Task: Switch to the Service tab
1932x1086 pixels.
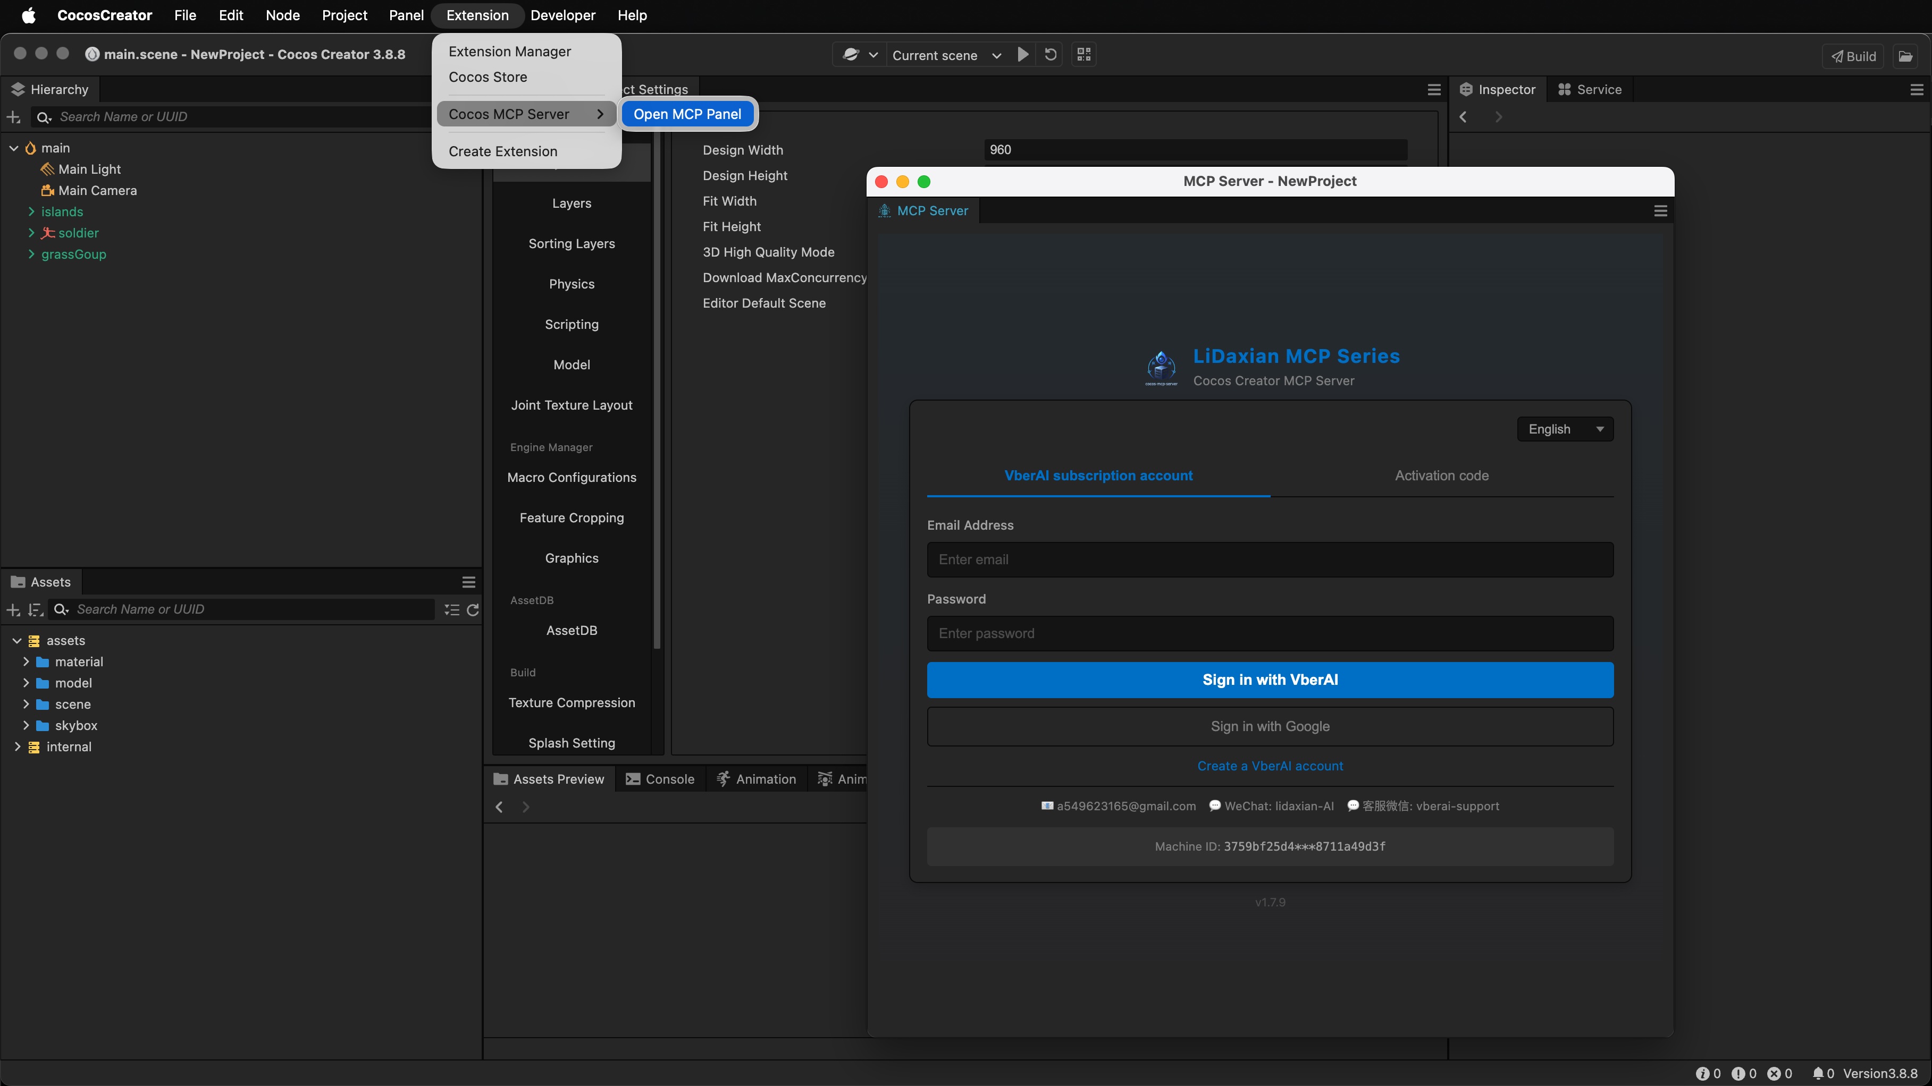Action: coord(1590,90)
